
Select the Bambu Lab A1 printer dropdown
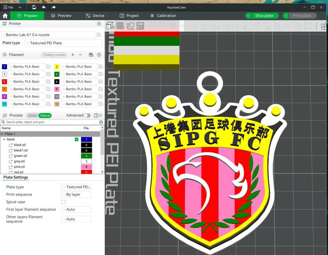tap(48, 35)
